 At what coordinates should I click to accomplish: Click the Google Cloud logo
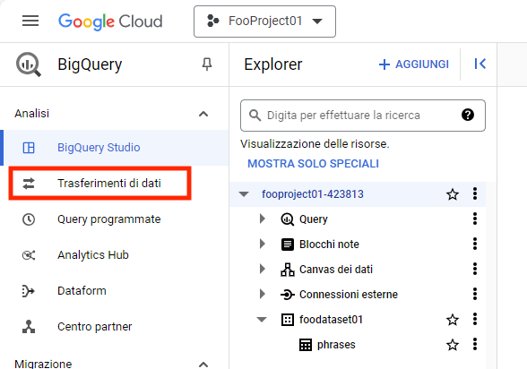[x=110, y=21]
